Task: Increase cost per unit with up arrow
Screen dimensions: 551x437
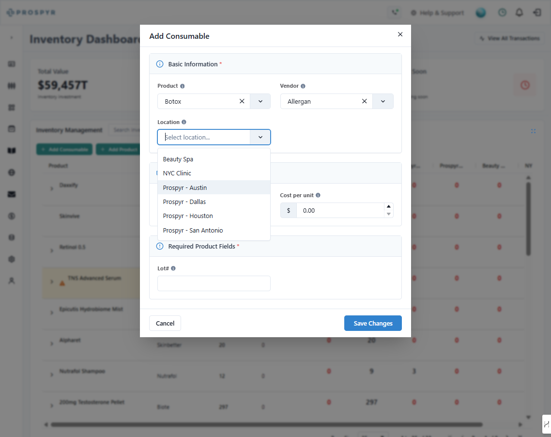Action: coord(389,206)
